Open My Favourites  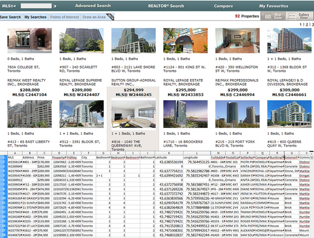(x=274, y=6)
